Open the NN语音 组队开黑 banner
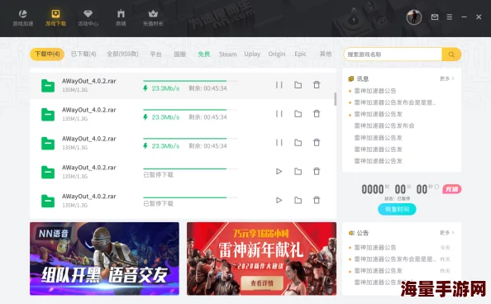Screen dimensions: 491x304 click(105, 259)
